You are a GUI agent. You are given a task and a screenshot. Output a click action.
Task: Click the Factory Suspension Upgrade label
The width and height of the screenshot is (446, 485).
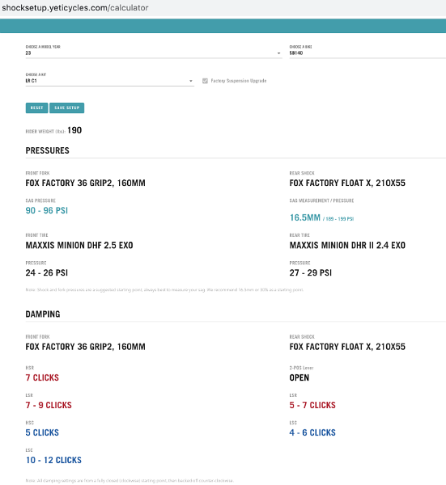click(x=239, y=81)
